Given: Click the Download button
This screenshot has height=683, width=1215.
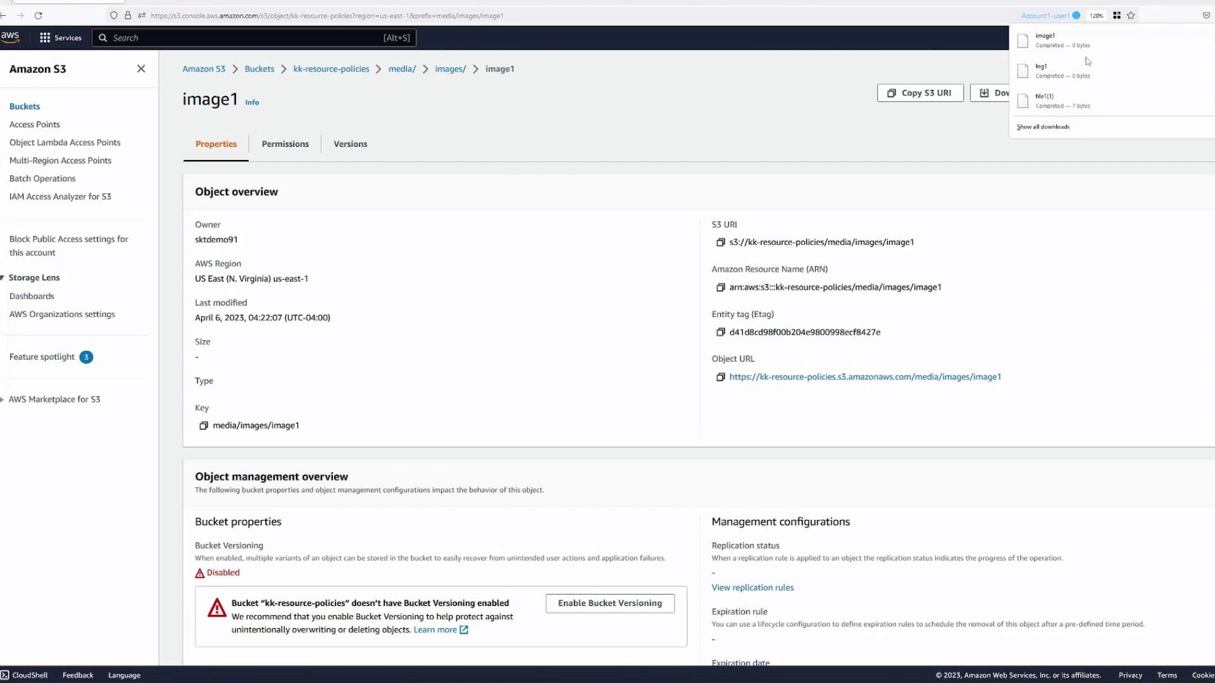Looking at the screenshot, I should 990,93.
